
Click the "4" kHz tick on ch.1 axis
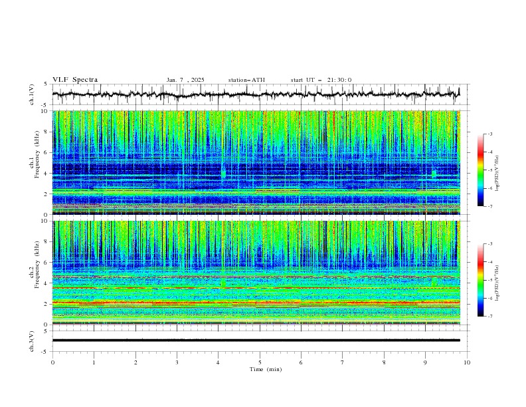click(x=46, y=174)
